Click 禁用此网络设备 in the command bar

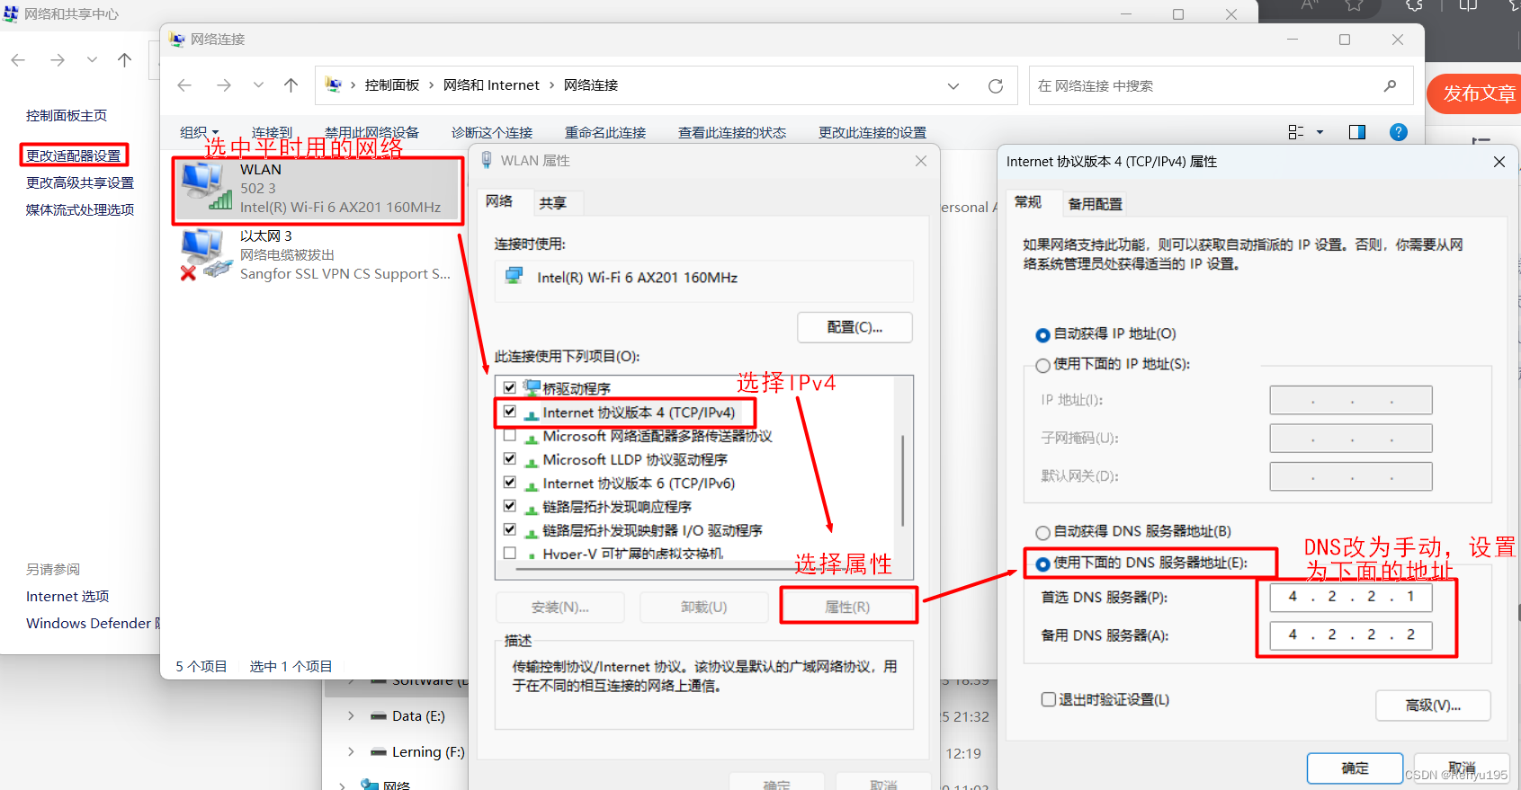tap(371, 132)
